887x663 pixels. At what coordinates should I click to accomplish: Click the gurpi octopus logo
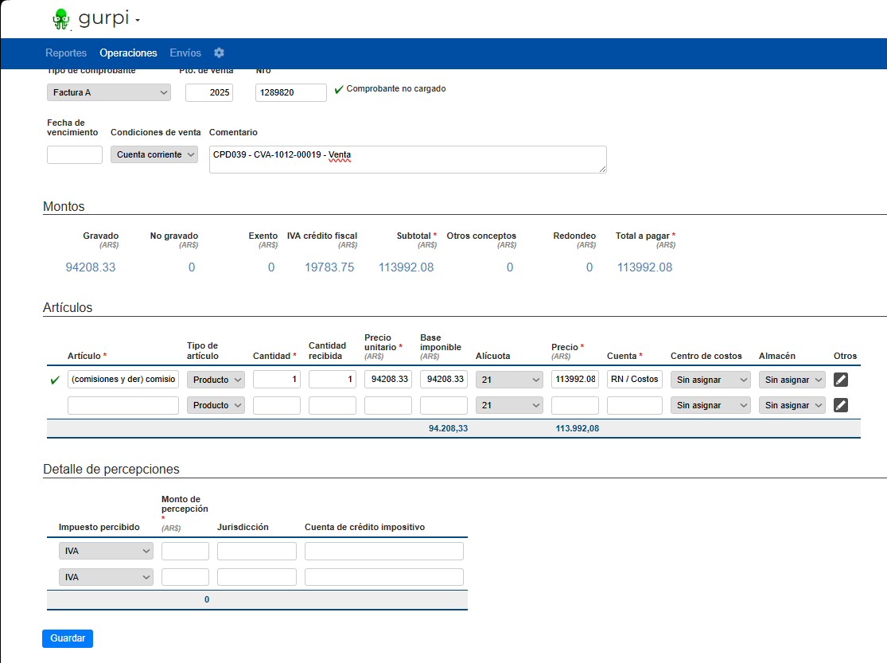click(60, 19)
